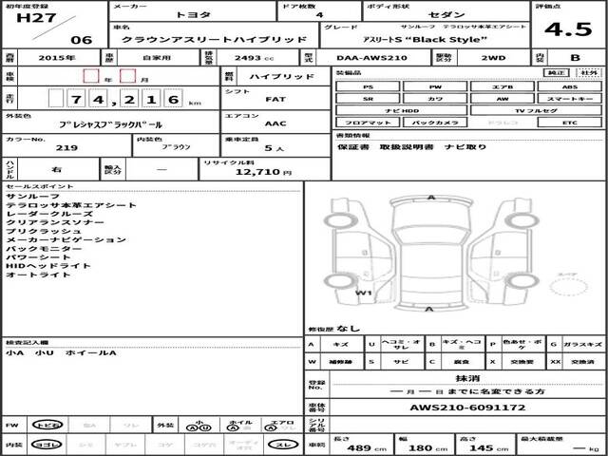The width and height of the screenshot is (608, 456).
Task: Click the A mark on the front bumper
Action: point(431,198)
